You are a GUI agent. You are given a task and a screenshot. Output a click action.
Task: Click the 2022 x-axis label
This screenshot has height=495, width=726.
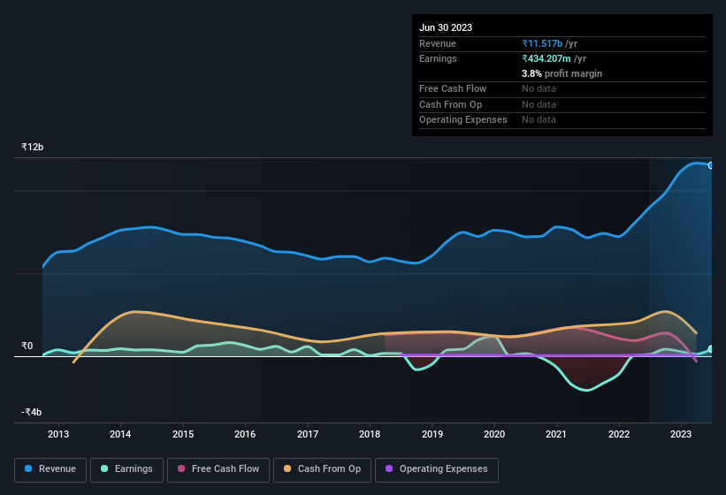pyautogui.click(x=619, y=434)
